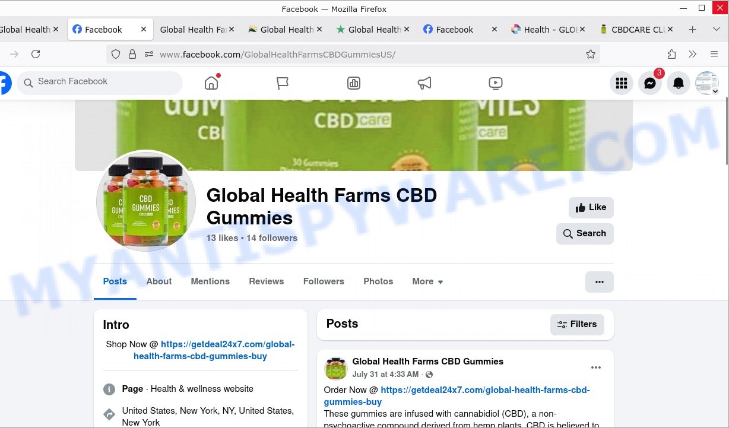Click the 14 followers count

(x=272, y=238)
